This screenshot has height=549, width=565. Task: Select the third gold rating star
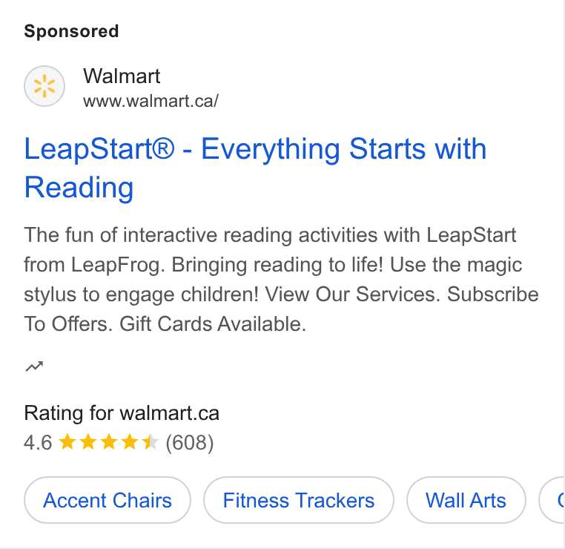click(x=109, y=442)
